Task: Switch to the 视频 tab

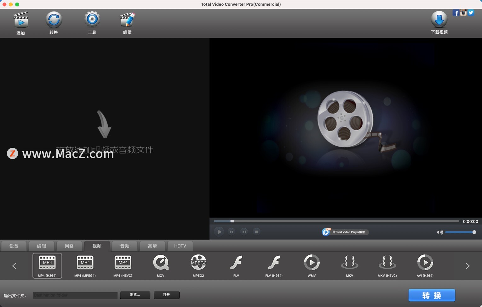Action: click(97, 246)
